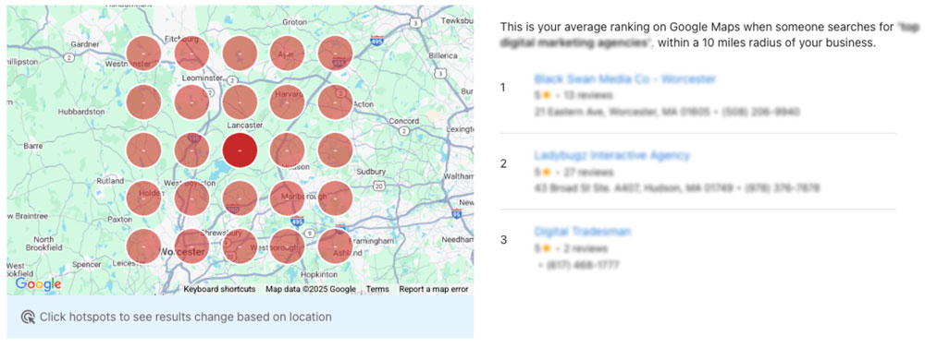Select the hotspot next to Westminster label
Image resolution: width=925 pixels, height=348 pixels.
144,53
